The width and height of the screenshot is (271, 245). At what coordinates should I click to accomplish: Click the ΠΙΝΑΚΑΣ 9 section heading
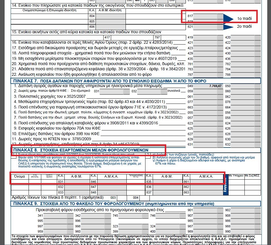coord(113,204)
